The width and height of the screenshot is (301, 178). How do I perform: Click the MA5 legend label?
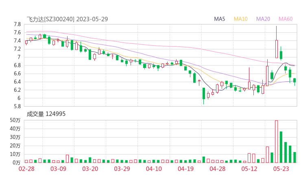[219, 19]
